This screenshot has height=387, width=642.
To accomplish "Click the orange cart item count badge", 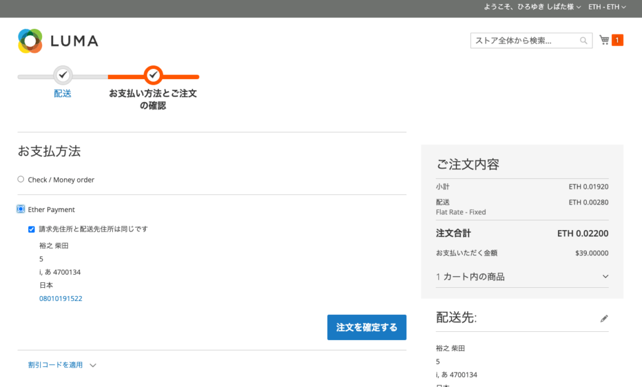I will (616, 40).
